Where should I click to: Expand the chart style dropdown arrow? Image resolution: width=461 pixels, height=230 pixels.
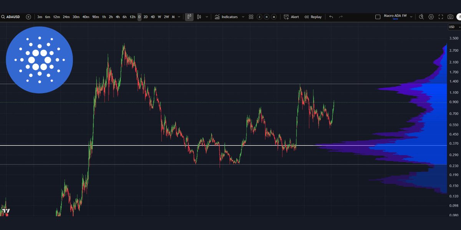(207, 17)
